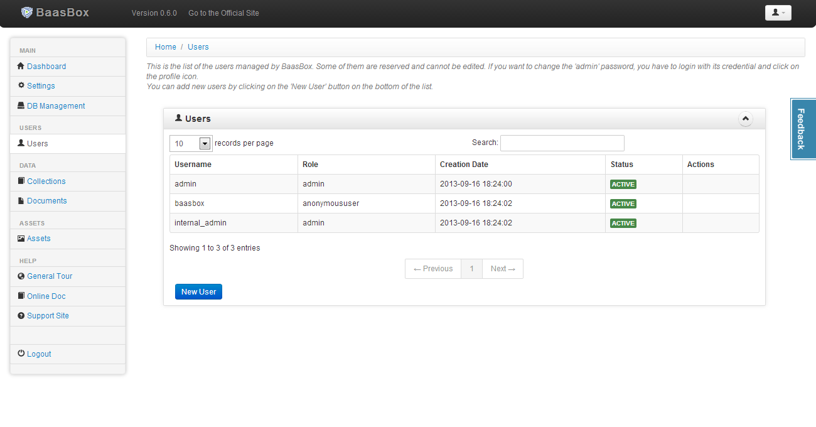Click the Logout power icon
The image size is (816, 427).
pos(21,354)
